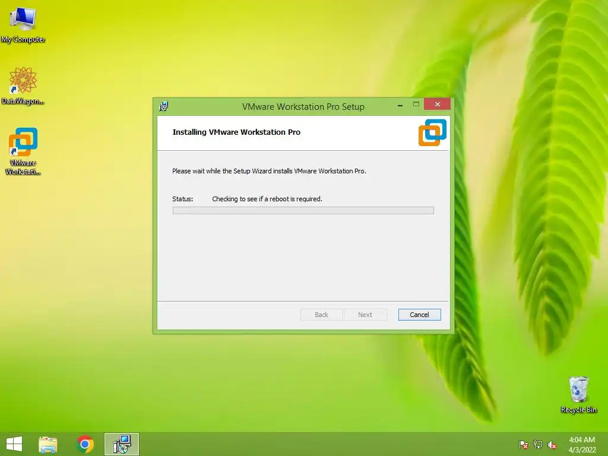This screenshot has width=608, height=456.
Task: Select the VMware Workstation desktop shortcut
Action: click(x=23, y=151)
